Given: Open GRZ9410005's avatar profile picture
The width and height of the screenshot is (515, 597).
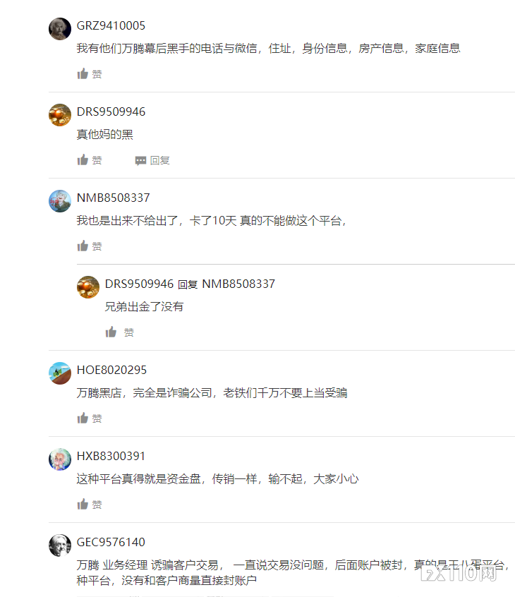Looking at the screenshot, I should (60, 28).
